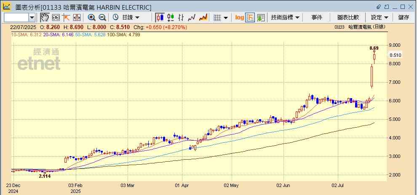Image resolution: width=417 pixels, height=195 pixels.
Task: Click the 2.114 low price label
Action: pyautogui.click(x=44, y=176)
